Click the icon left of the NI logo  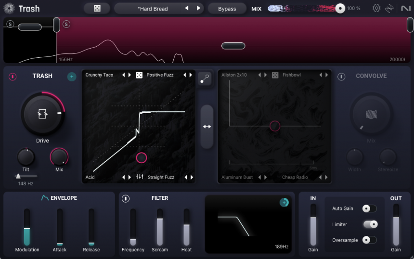(x=389, y=9)
